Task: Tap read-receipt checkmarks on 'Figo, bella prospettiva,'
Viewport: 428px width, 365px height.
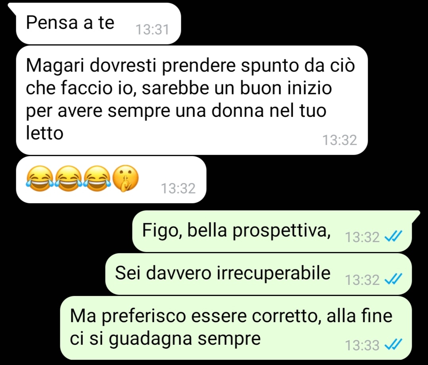Action: coord(393,236)
